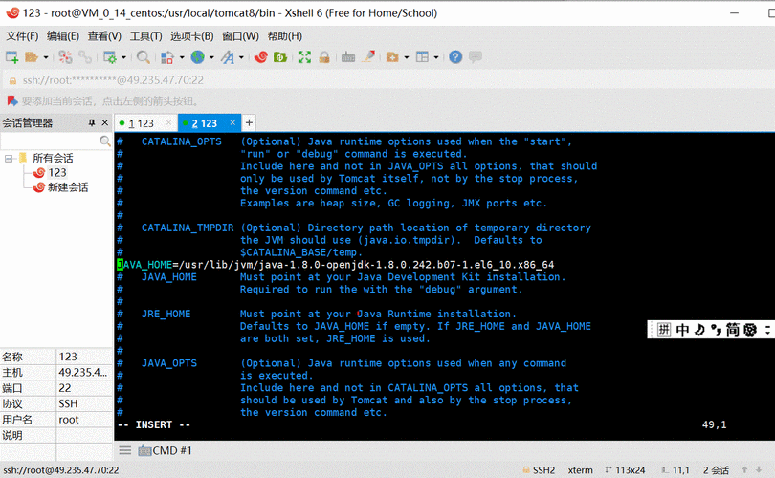775x478 pixels.
Task: Click the session manager search box
Action: [x=50, y=141]
